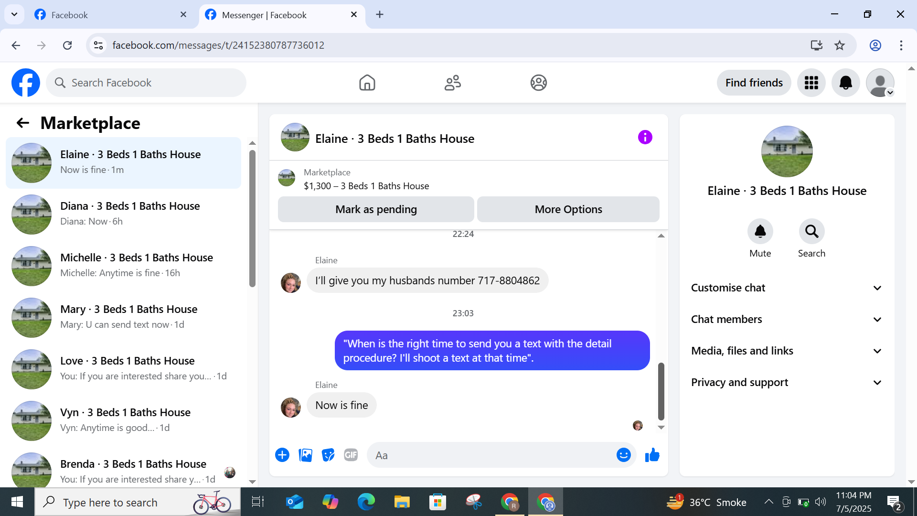Open the notifications bell in the header
Screen dimensions: 917x516
[x=845, y=83]
